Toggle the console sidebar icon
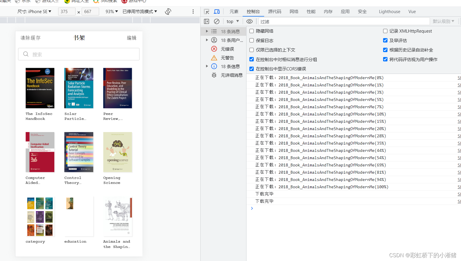This screenshot has width=461, height=261. (x=207, y=22)
